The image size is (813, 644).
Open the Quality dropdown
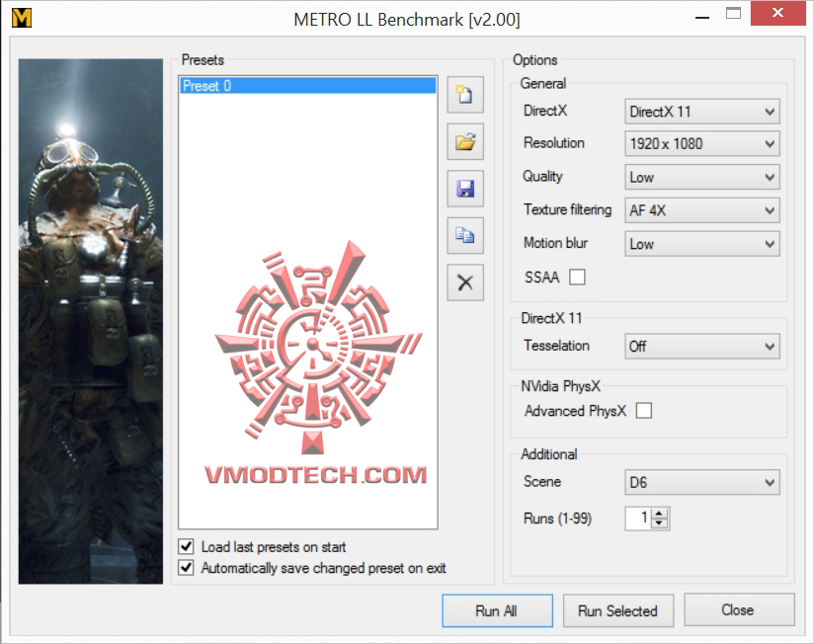tap(702, 178)
